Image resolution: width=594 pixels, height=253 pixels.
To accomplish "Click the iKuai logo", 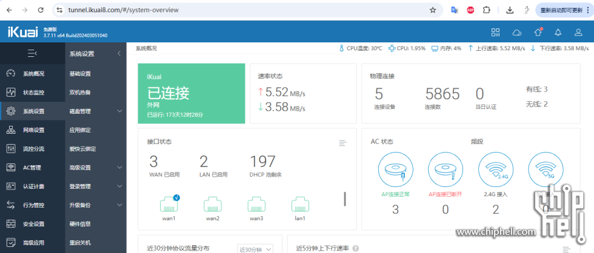I will point(23,32).
